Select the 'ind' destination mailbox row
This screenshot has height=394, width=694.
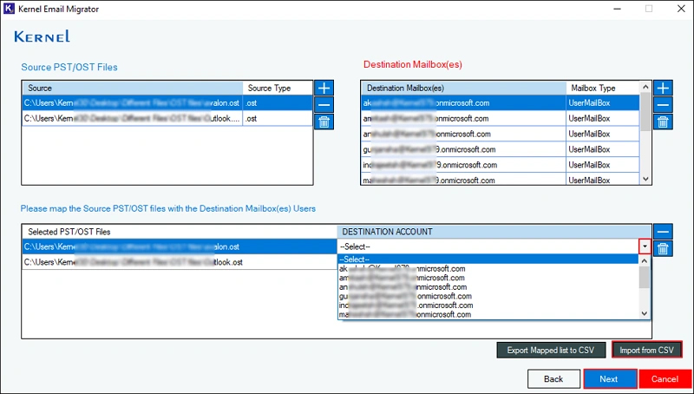pos(501,165)
